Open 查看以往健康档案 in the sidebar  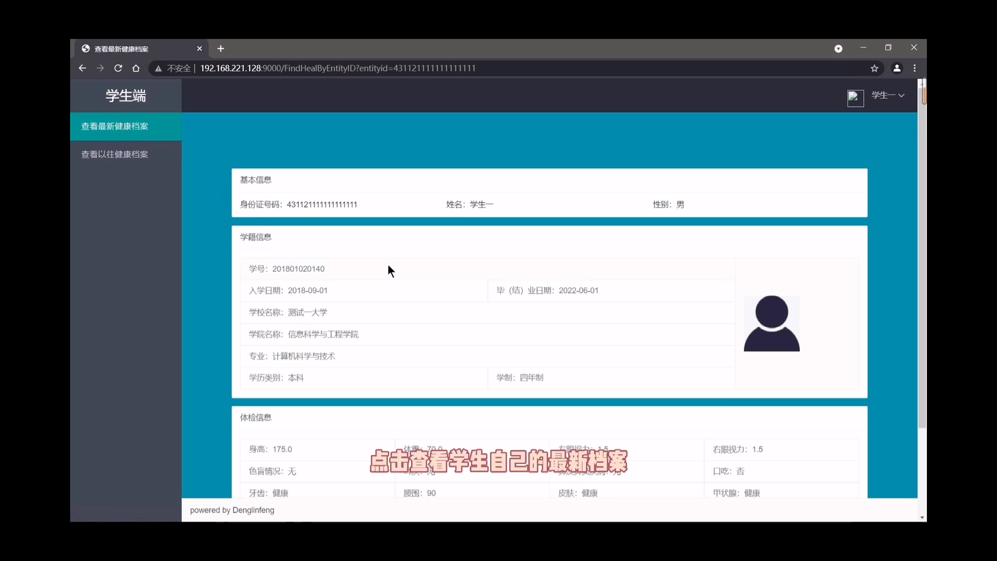click(x=126, y=154)
